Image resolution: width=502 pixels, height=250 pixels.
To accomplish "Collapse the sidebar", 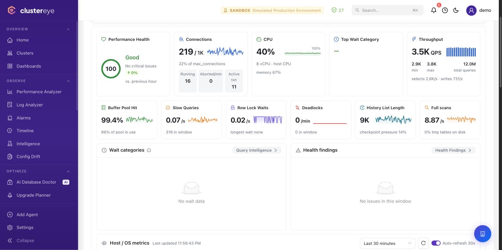I will 21,240.
